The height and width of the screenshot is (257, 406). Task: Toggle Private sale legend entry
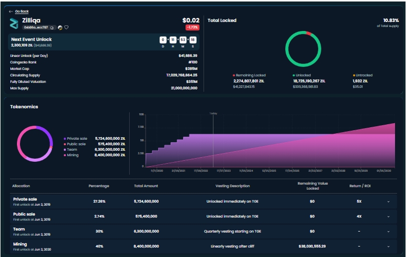pyautogui.click(x=76, y=139)
